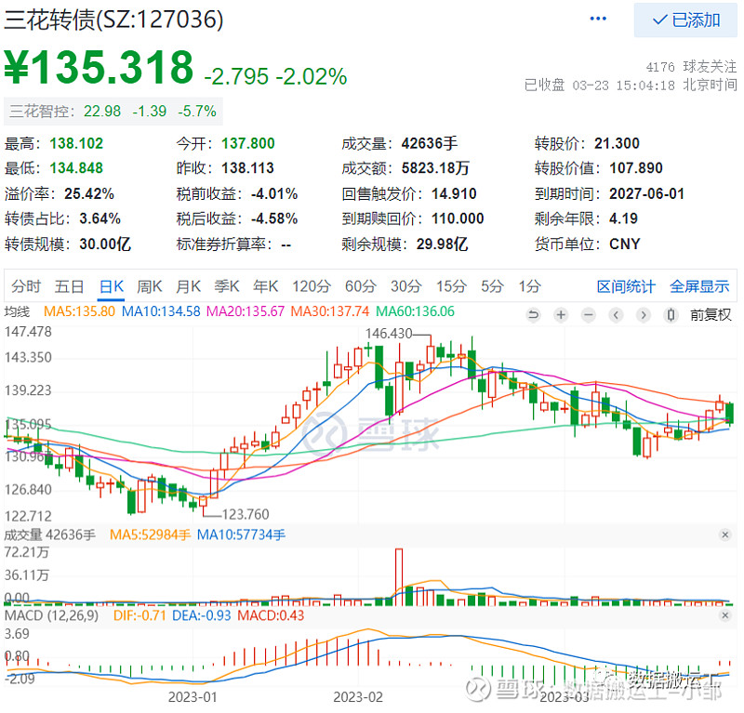
Task: Click the 三花转债(SZ:127036) title
Action: 113,20
